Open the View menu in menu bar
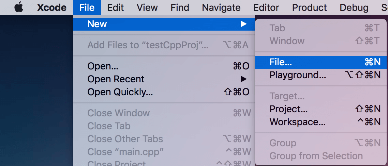The width and height of the screenshot is (388, 166). pyautogui.click(x=147, y=7)
